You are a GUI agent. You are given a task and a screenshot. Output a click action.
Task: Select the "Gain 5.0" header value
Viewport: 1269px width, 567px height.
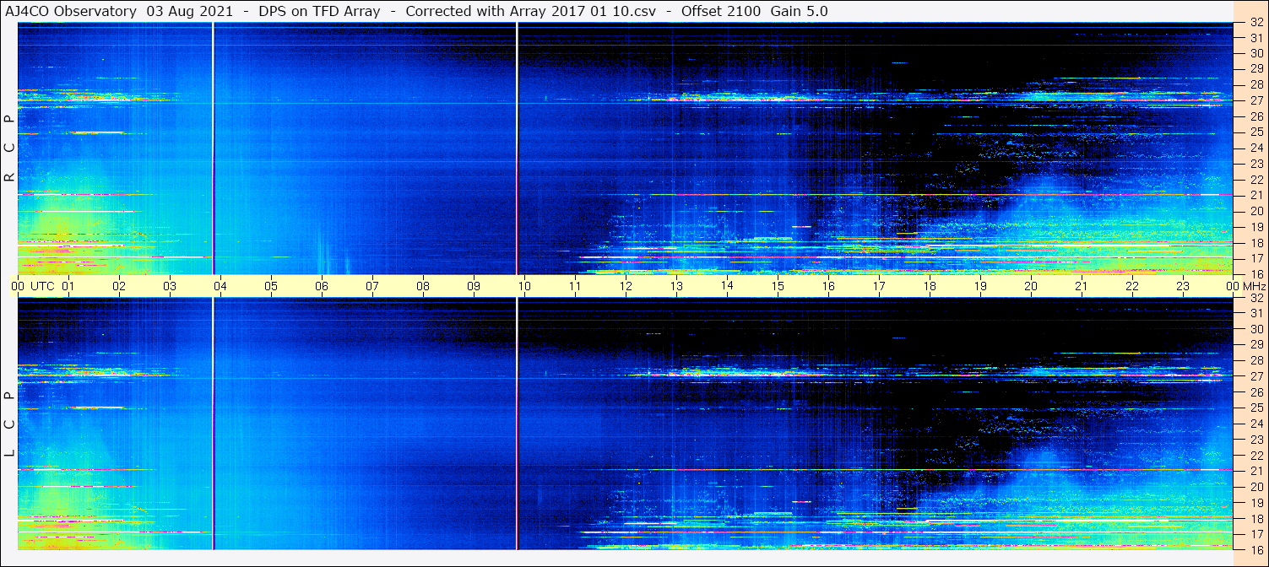tap(799, 11)
